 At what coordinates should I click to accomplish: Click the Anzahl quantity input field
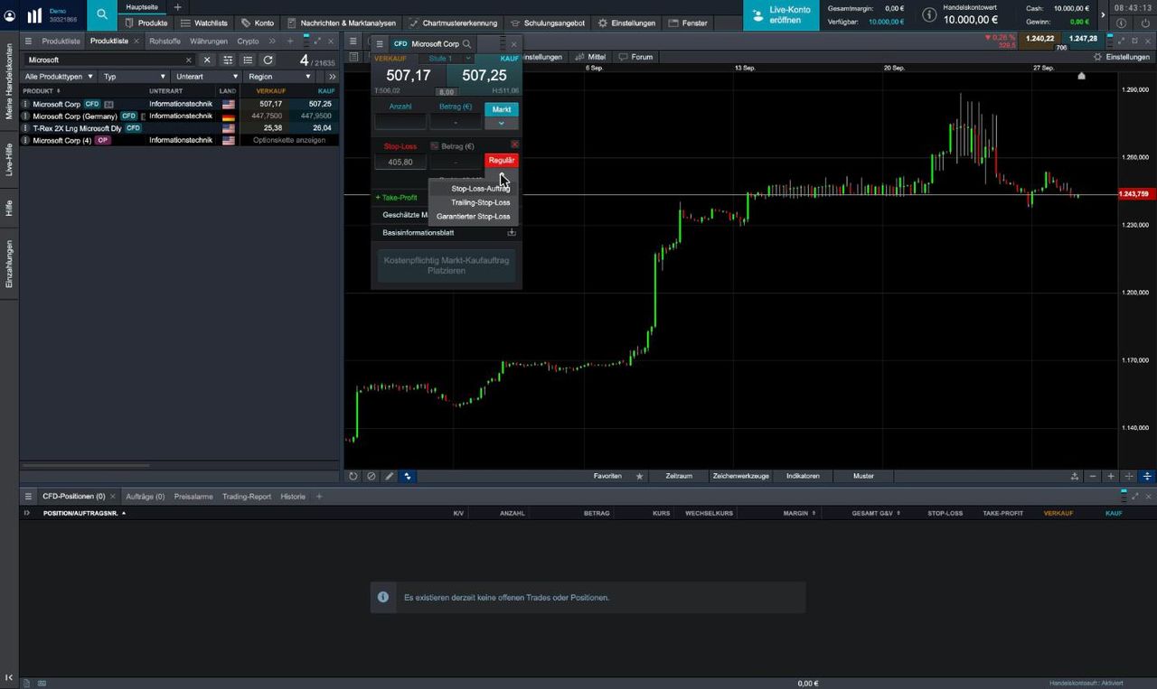[x=400, y=123]
